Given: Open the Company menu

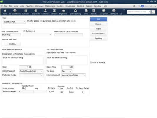Looking at the screenshot, I should click(39, 6).
